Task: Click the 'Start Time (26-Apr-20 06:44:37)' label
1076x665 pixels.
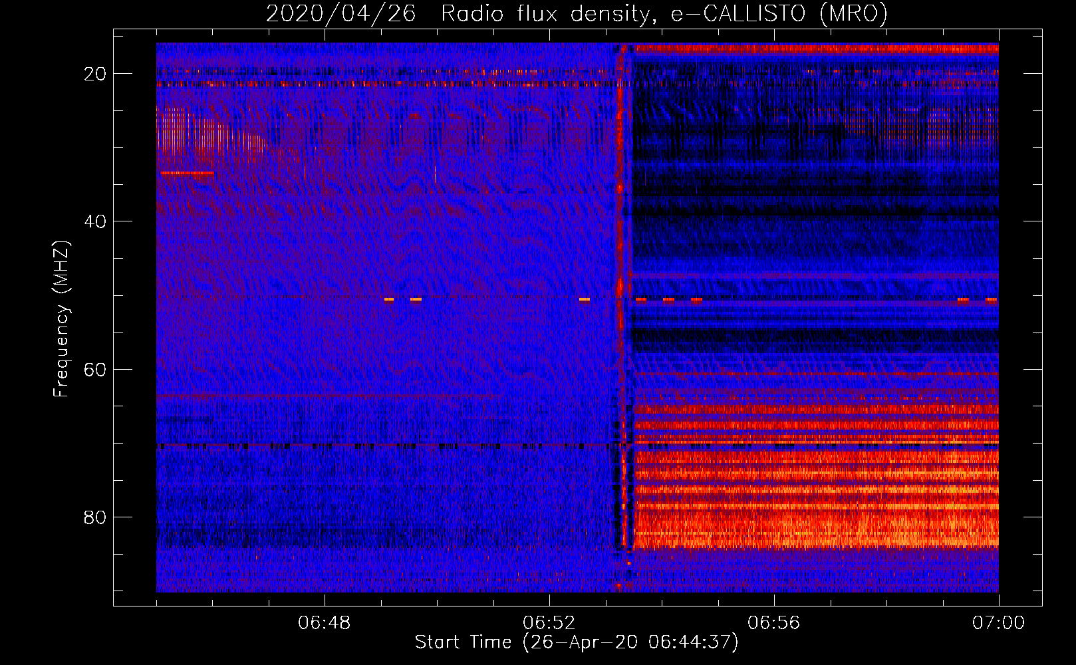Action: (x=577, y=642)
